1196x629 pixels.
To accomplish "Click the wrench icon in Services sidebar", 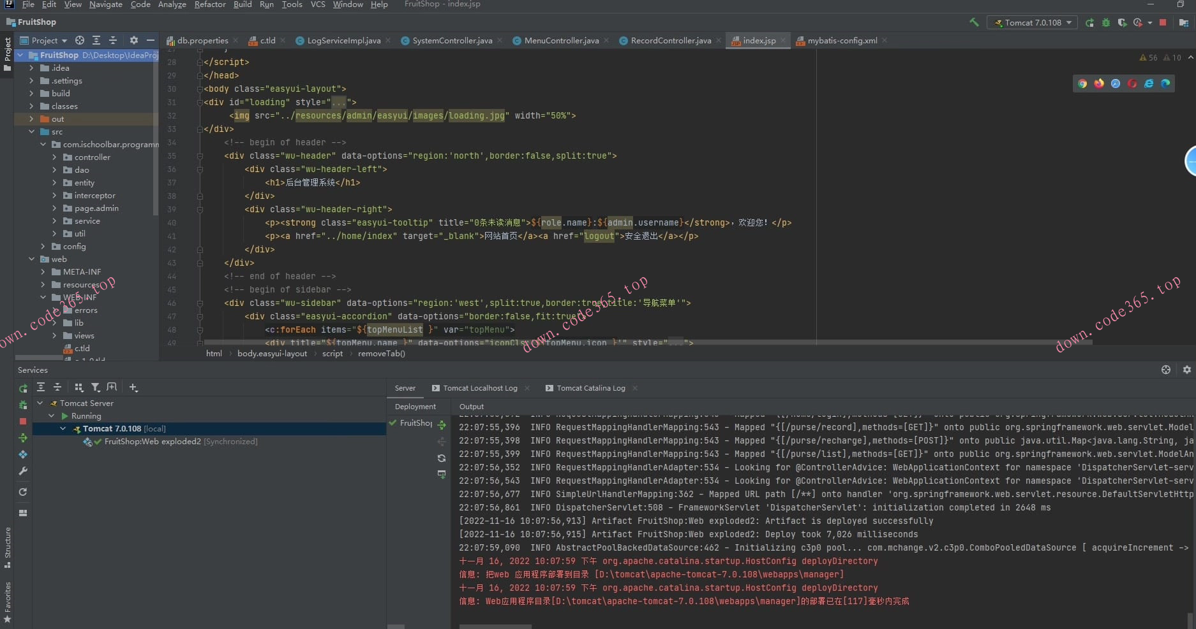I will pos(23,471).
